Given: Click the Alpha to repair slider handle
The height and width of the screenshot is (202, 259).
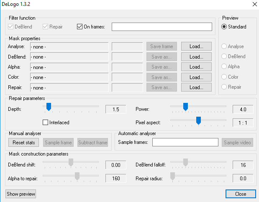Looking at the screenshot, I should 77,176.
